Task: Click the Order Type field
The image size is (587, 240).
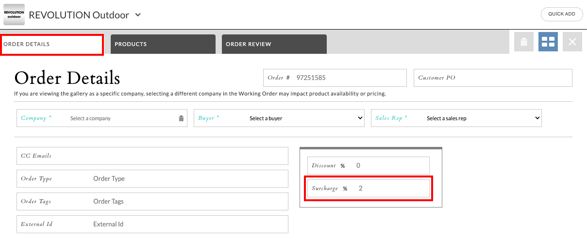Action: 152,178
